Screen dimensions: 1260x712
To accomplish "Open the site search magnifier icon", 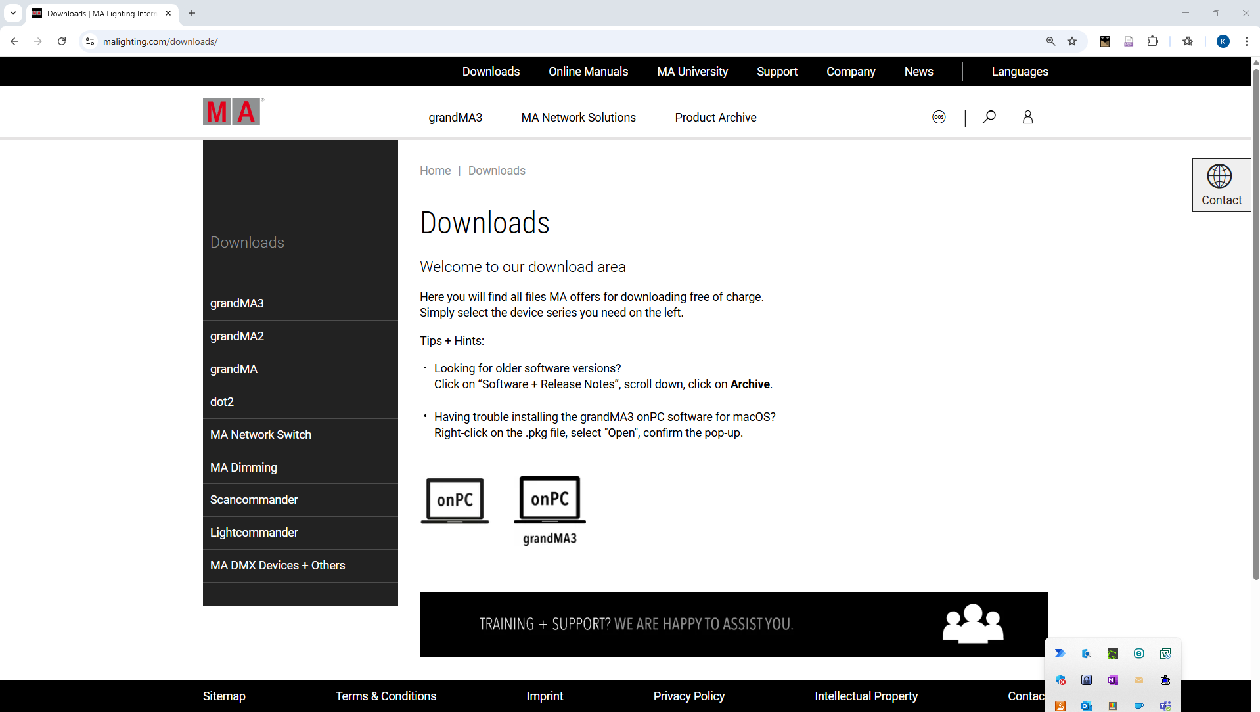I will click(x=989, y=117).
